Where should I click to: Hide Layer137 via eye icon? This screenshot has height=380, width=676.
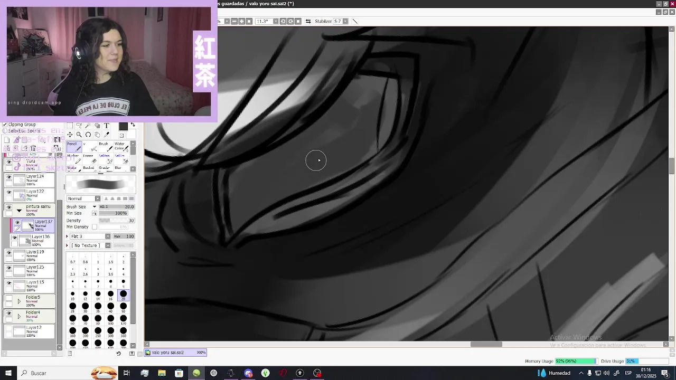(17, 223)
